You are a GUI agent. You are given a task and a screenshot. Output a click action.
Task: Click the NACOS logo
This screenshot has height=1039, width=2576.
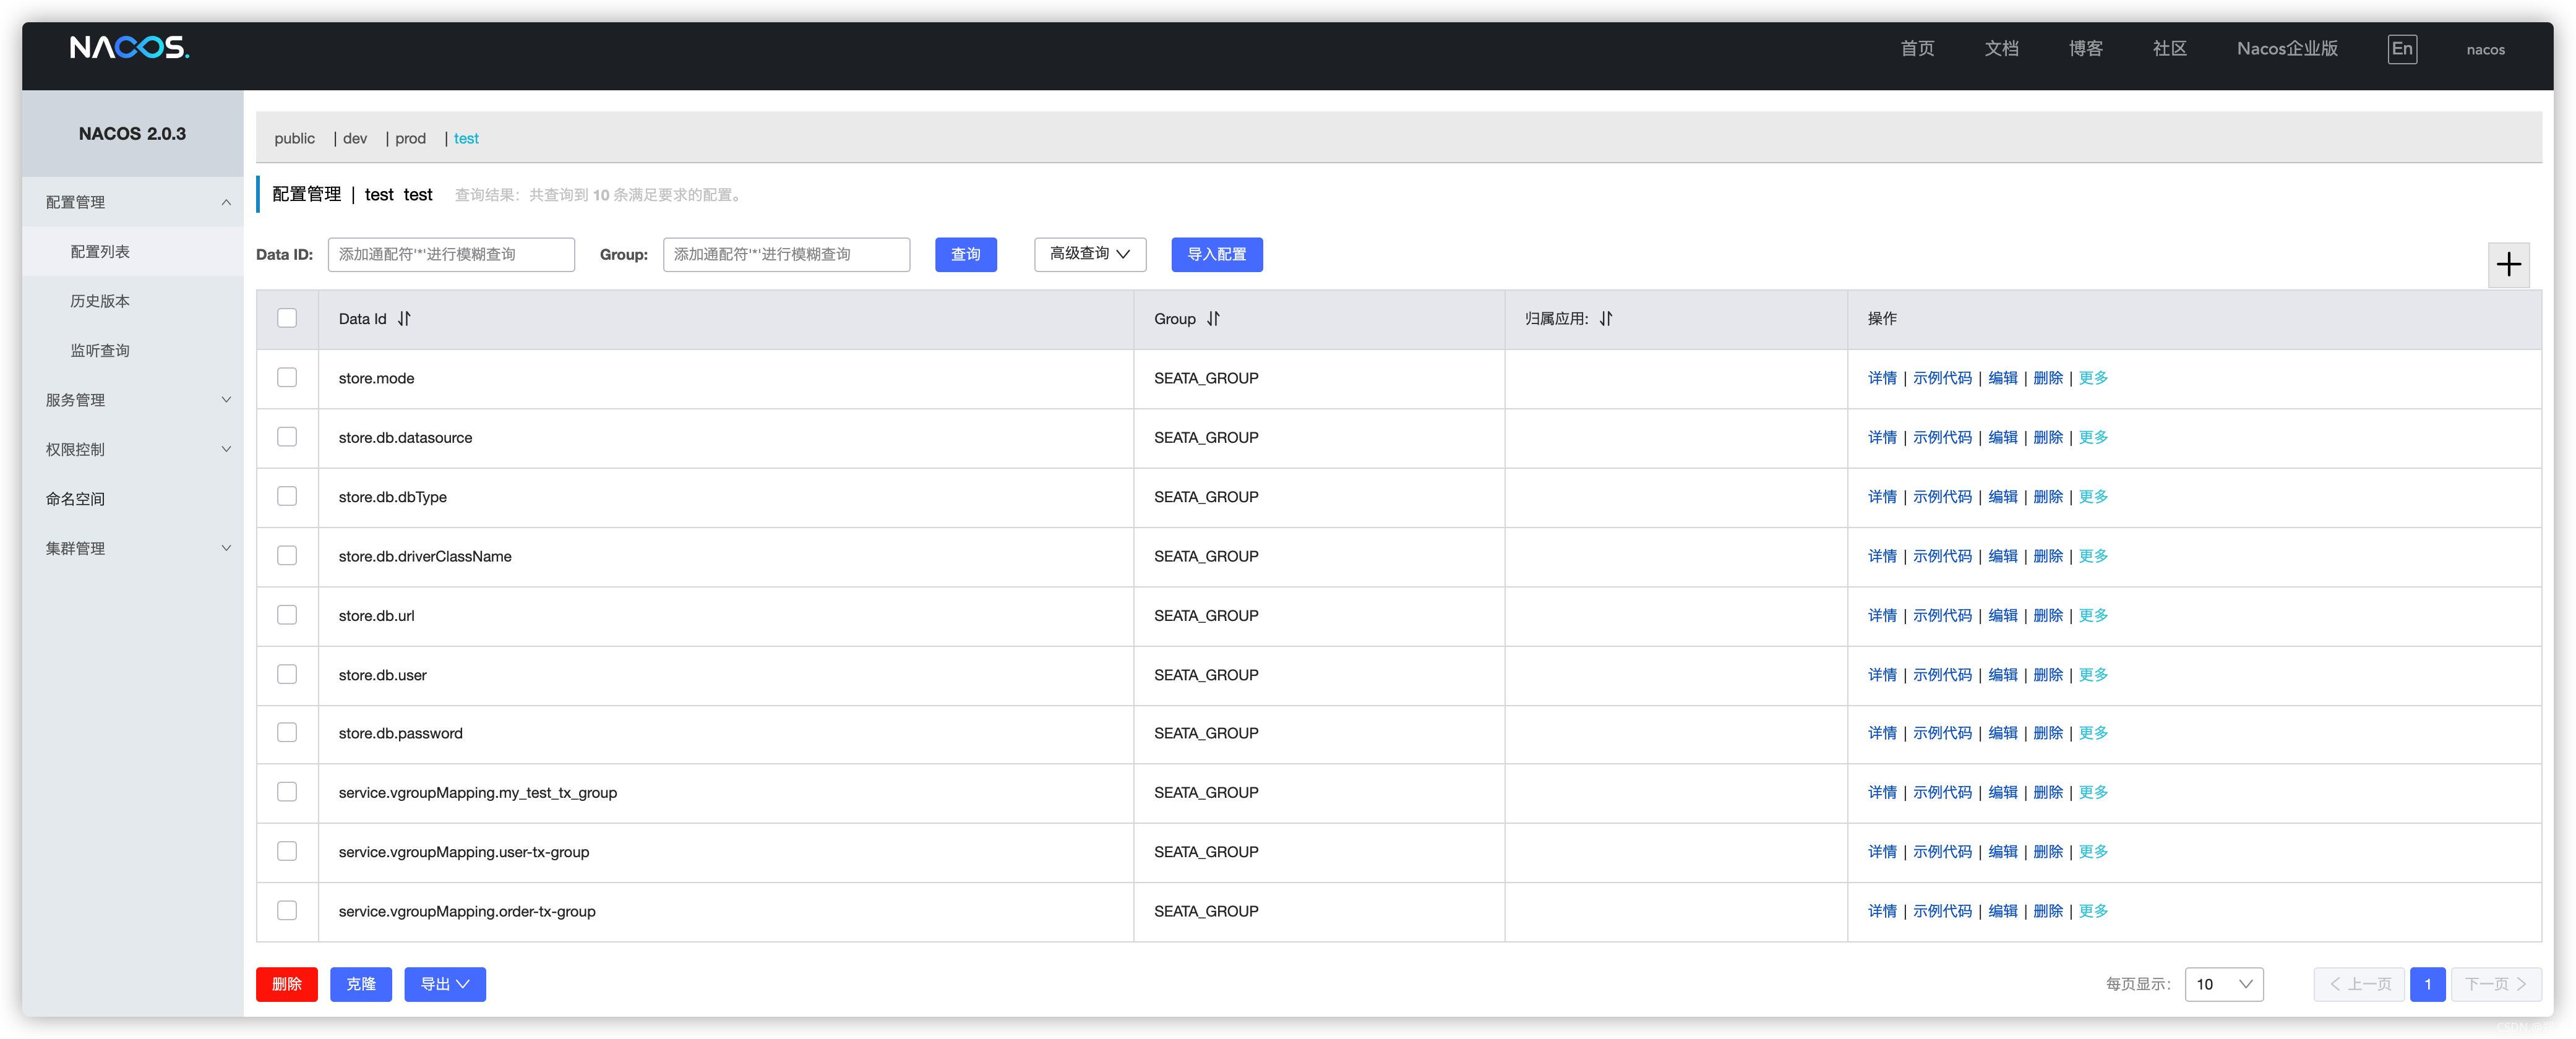[x=129, y=47]
